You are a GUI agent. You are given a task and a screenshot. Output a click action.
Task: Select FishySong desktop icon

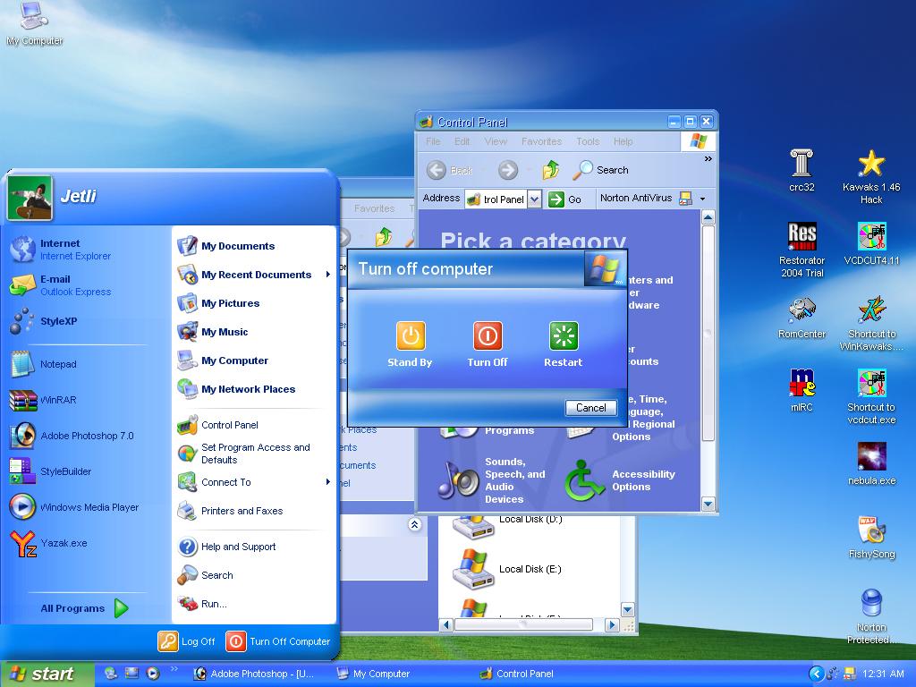[x=871, y=538]
